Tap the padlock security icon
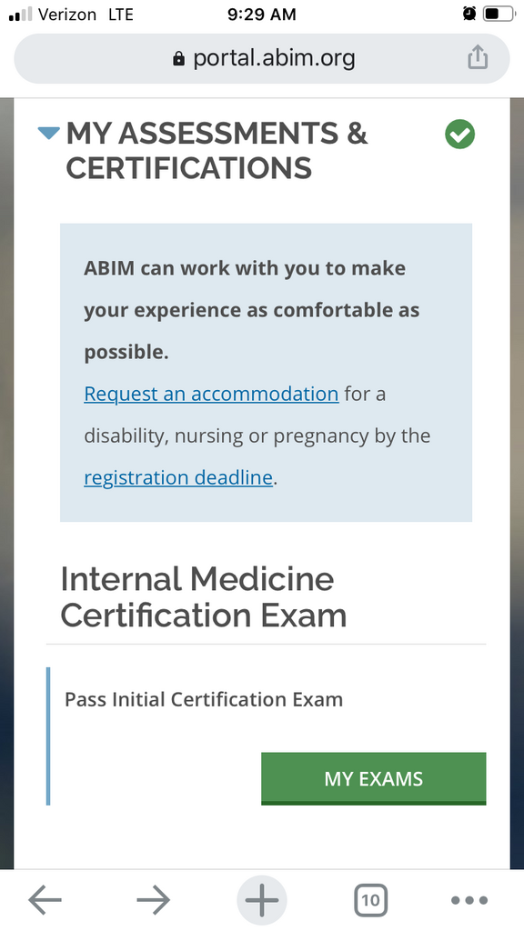The image size is (524, 931). pyautogui.click(x=178, y=58)
